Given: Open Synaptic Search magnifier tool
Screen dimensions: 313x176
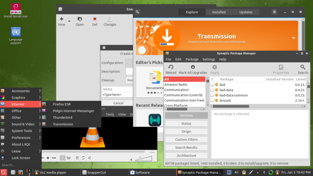Looking at the screenshot, I should [x=303, y=67].
